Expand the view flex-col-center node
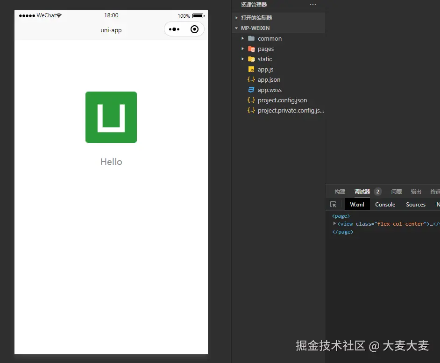The height and width of the screenshot is (363, 440). 334,223
